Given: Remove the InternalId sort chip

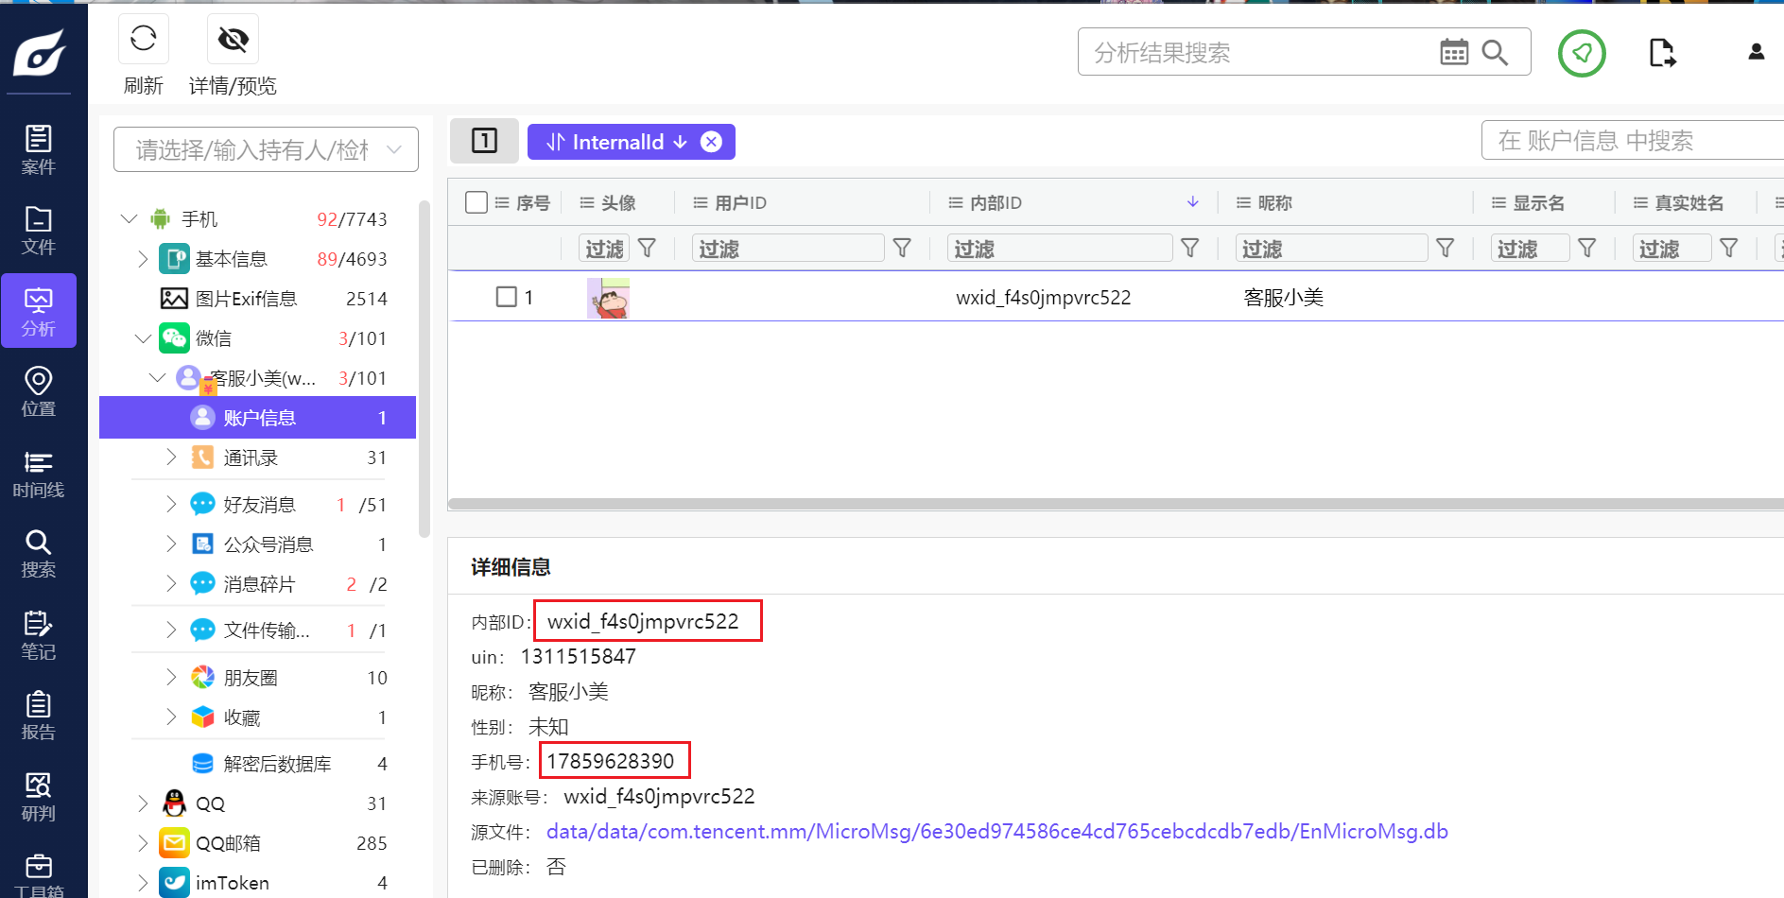Looking at the screenshot, I should (x=711, y=142).
